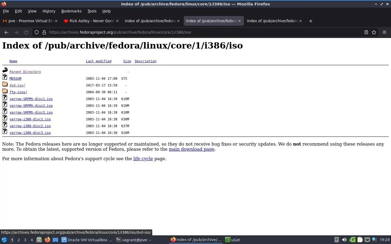This screenshot has width=391, height=244.
Task: Open the Edit menu
Action: tap(18, 11)
